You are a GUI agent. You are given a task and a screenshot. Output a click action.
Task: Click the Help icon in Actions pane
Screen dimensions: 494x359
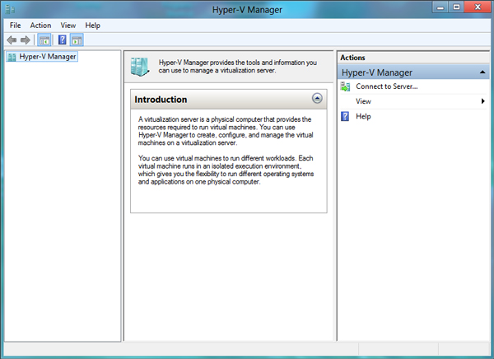click(345, 116)
